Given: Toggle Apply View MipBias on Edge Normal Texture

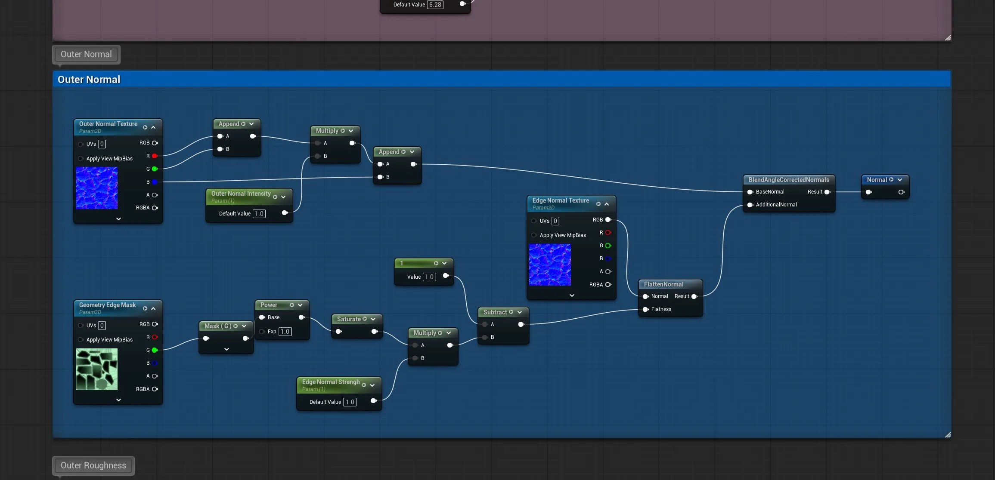Looking at the screenshot, I should [x=534, y=235].
